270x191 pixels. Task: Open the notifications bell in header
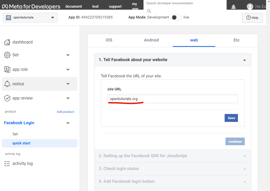[x=233, y=7]
